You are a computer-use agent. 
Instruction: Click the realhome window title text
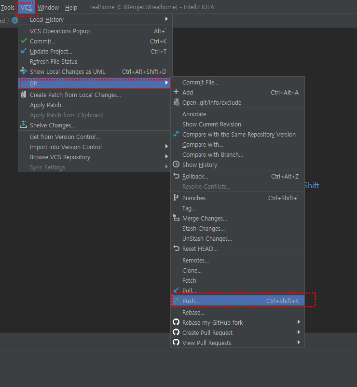(x=152, y=7)
